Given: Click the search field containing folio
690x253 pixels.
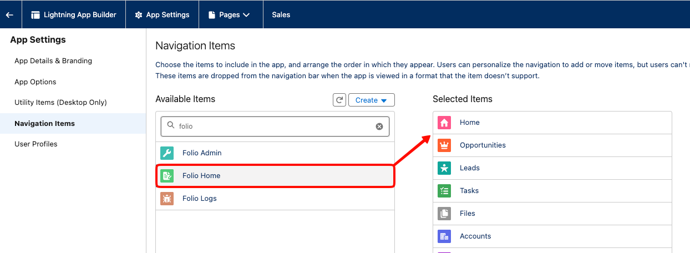Looking at the screenshot, I should point(275,126).
